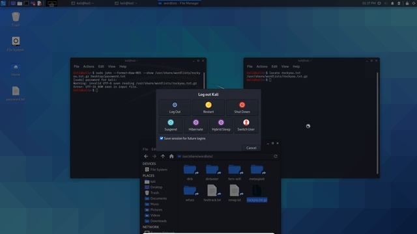Select the wfuzz folder
The width and height of the screenshot is (417, 234).
point(190,193)
